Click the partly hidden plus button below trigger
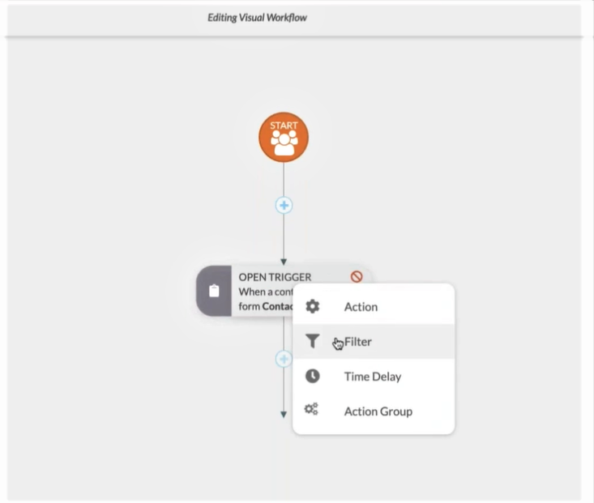594x503 pixels. point(284,359)
